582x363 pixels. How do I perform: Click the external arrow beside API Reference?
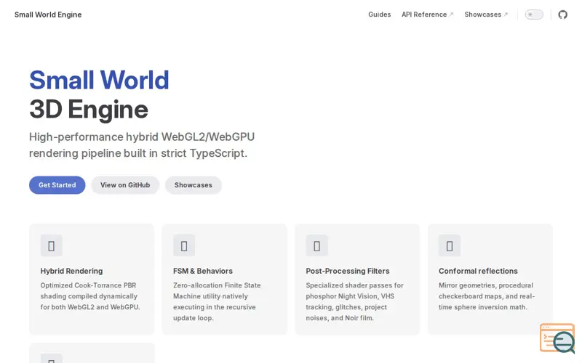point(451,15)
